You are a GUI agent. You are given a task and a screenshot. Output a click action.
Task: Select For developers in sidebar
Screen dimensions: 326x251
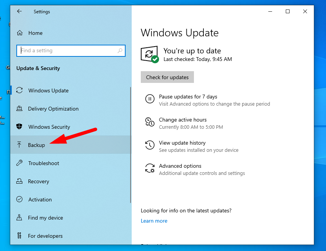pyautogui.click(x=45, y=236)
